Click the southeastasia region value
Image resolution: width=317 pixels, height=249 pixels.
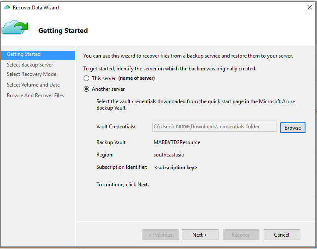[169, 155]
